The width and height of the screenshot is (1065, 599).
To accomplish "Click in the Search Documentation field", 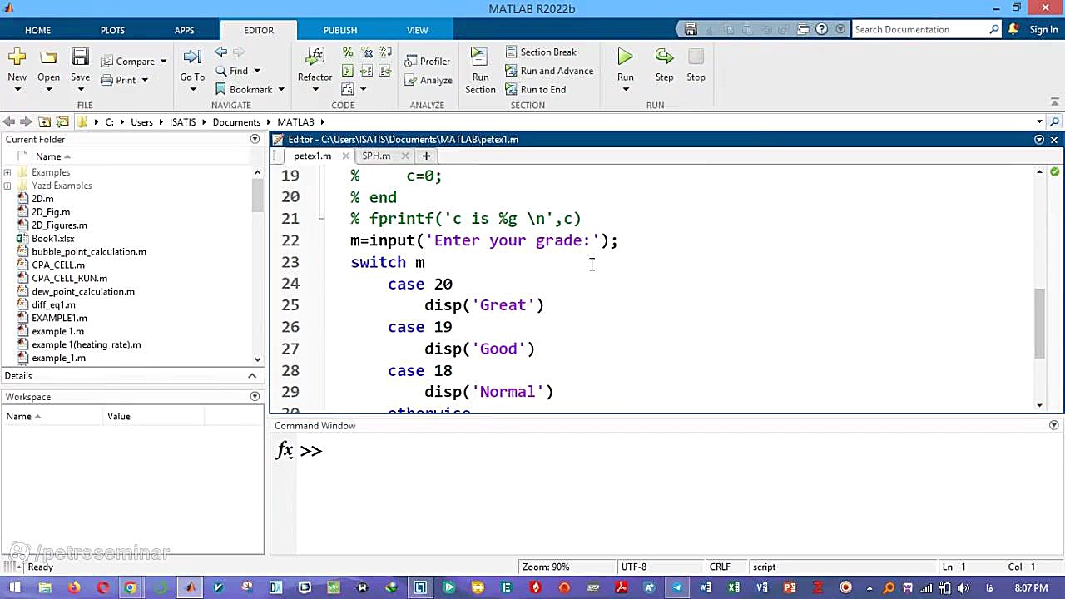I will [919, 30].
